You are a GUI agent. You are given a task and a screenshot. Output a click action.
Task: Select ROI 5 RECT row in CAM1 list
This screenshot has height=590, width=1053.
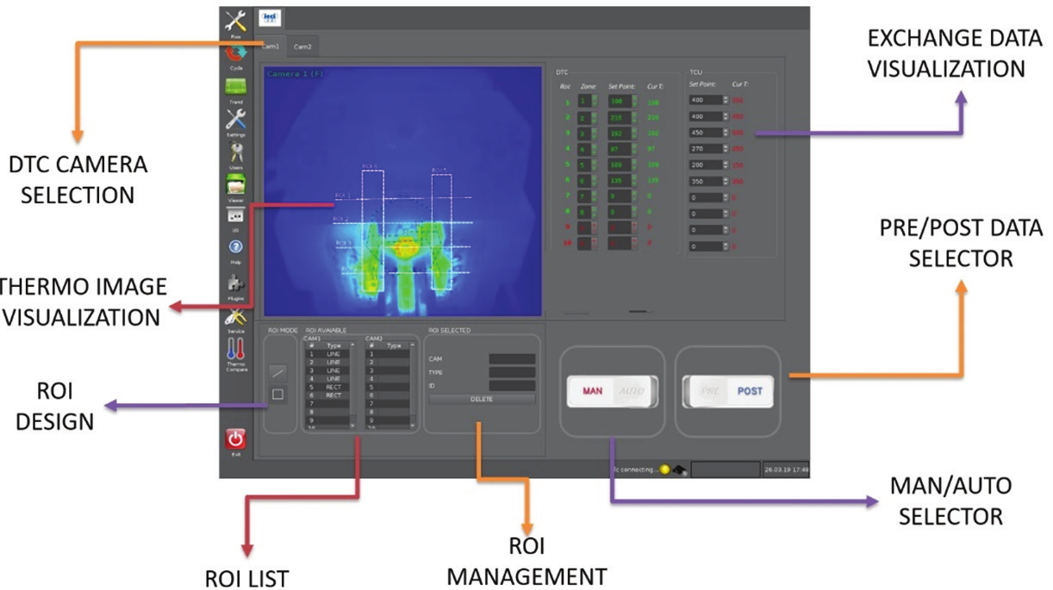click(327, 387)
